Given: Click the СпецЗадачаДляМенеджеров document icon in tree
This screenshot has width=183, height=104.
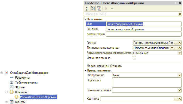Looking at the screenshot, I should coord(7,73).
